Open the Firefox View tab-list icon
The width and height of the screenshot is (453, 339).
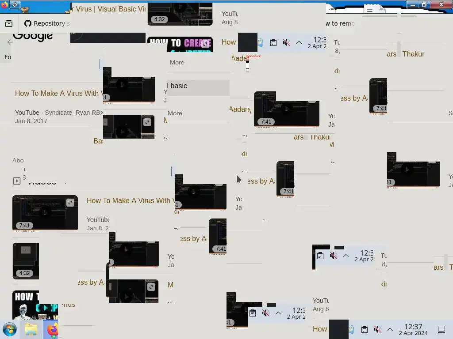(9, 23)
